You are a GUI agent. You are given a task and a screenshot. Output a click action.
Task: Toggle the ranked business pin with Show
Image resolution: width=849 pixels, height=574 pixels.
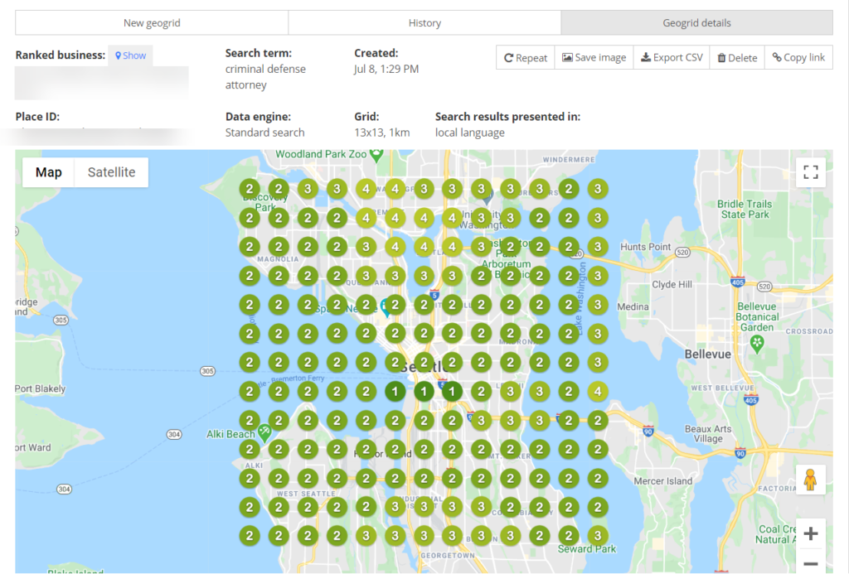[129, 55]
